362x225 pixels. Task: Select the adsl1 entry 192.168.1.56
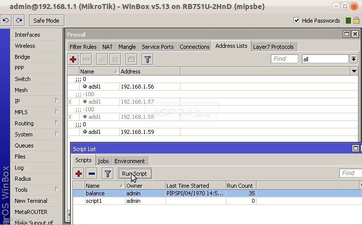click(x=212, y=87)
